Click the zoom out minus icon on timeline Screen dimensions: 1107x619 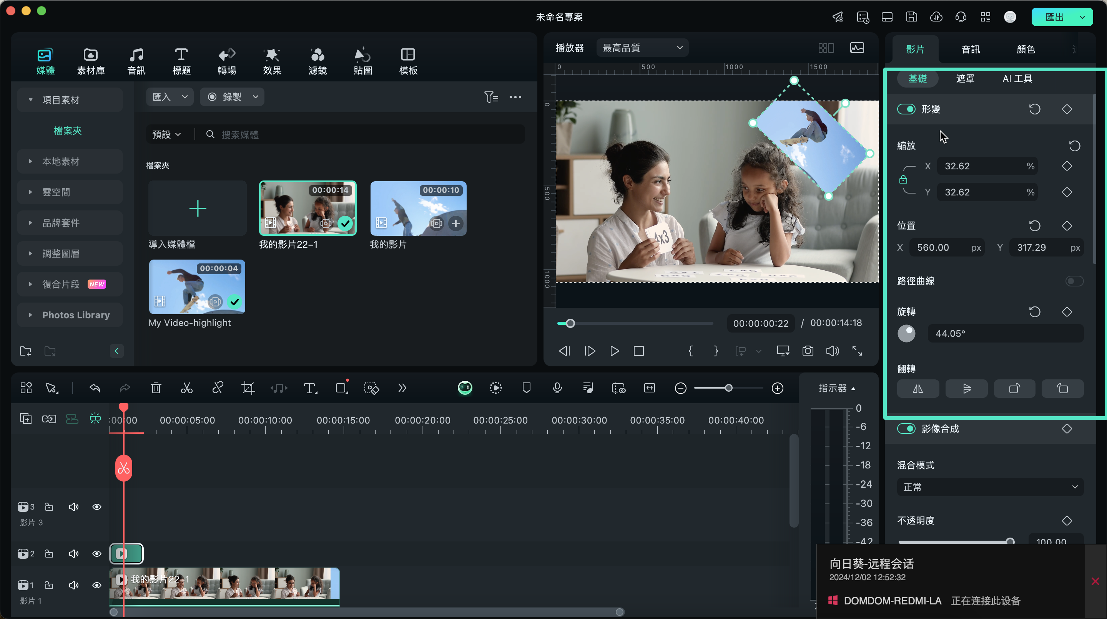tap(680, 388)
